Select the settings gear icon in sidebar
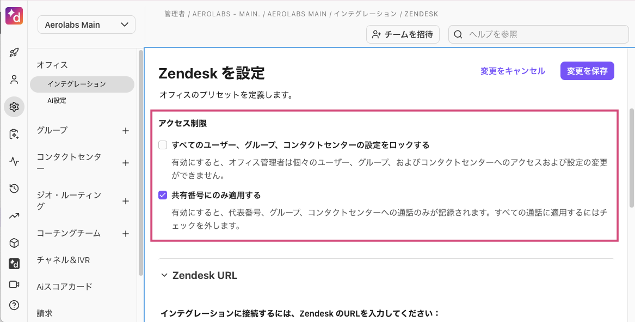This screenshot has width=635, height=322. pyautogui.click(x=14, y=107)
